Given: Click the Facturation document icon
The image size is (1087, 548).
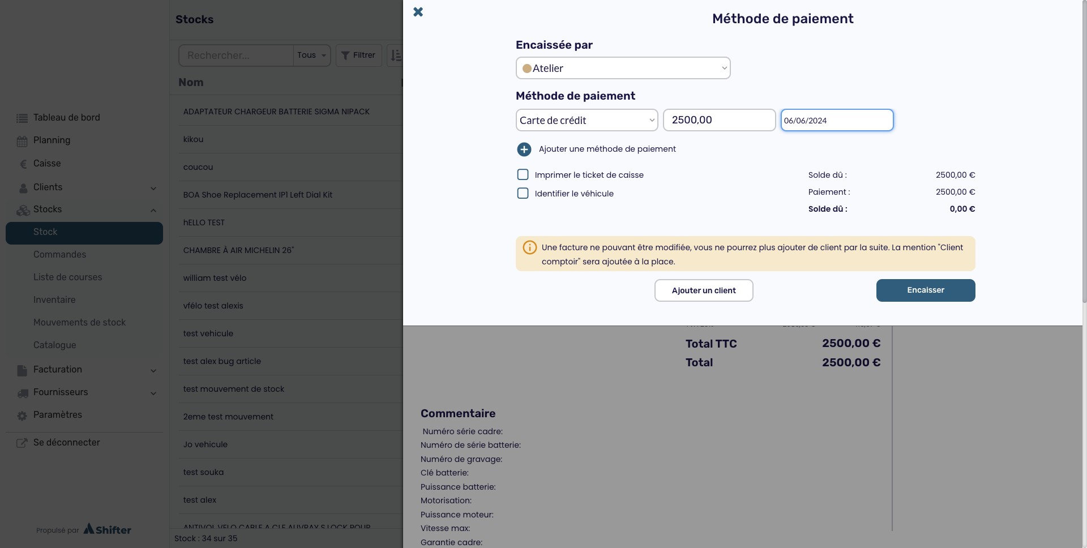Looking at the screenshot, I should [x=22, y=370].
